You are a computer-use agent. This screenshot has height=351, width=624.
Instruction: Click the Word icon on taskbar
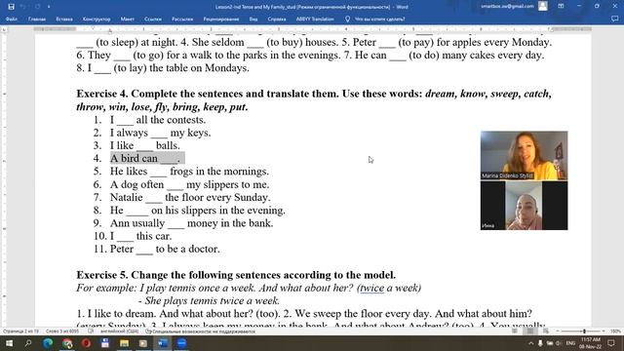(x=163, y=343)
